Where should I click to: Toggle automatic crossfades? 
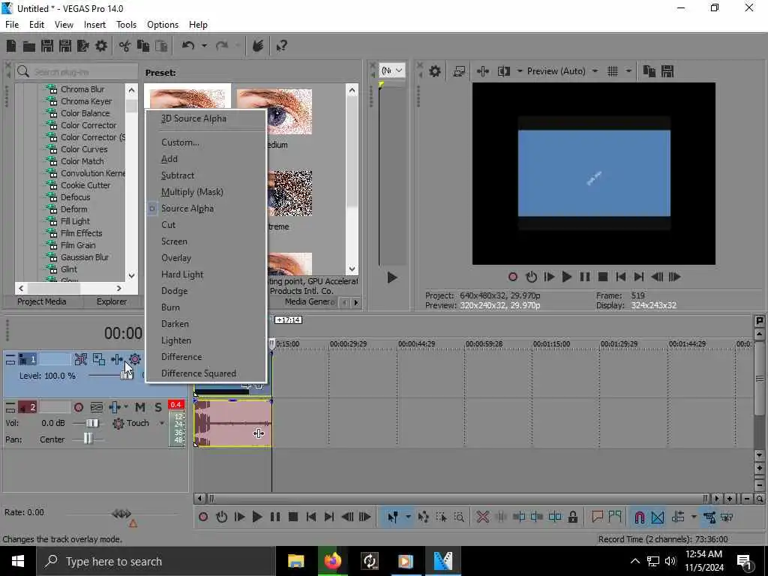pos(657,517)
